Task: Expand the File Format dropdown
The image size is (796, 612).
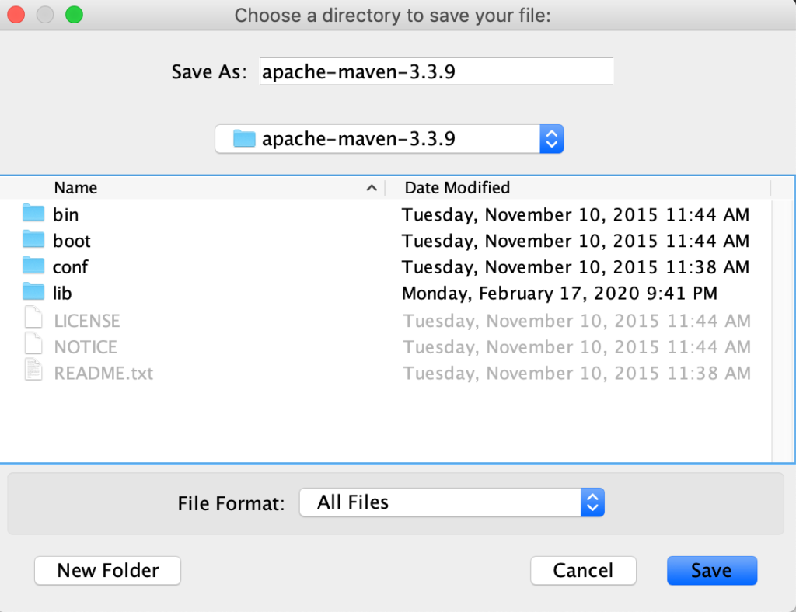Action: click(592, 502)
